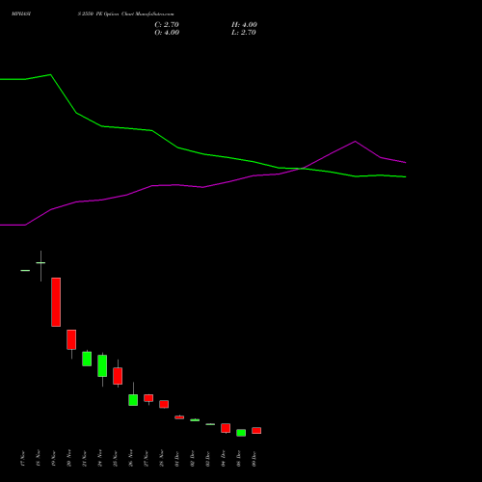Screen dimensions: 482x482
Task: Click the '09 Dec' date axis label
Action: pyautogui.click(x=254, y=459)
